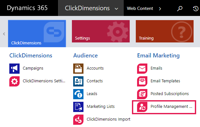This screenshot has width=200, height=127.
Task: Open the Leads link
Action: [x=92, y=94]
